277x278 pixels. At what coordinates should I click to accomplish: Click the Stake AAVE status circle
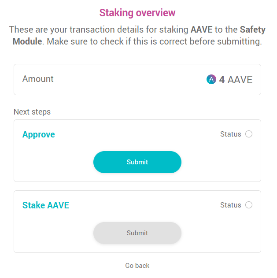(x=249, y=205)
